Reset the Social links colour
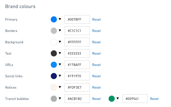Screen dimensions: 171x107 point(96,76)
